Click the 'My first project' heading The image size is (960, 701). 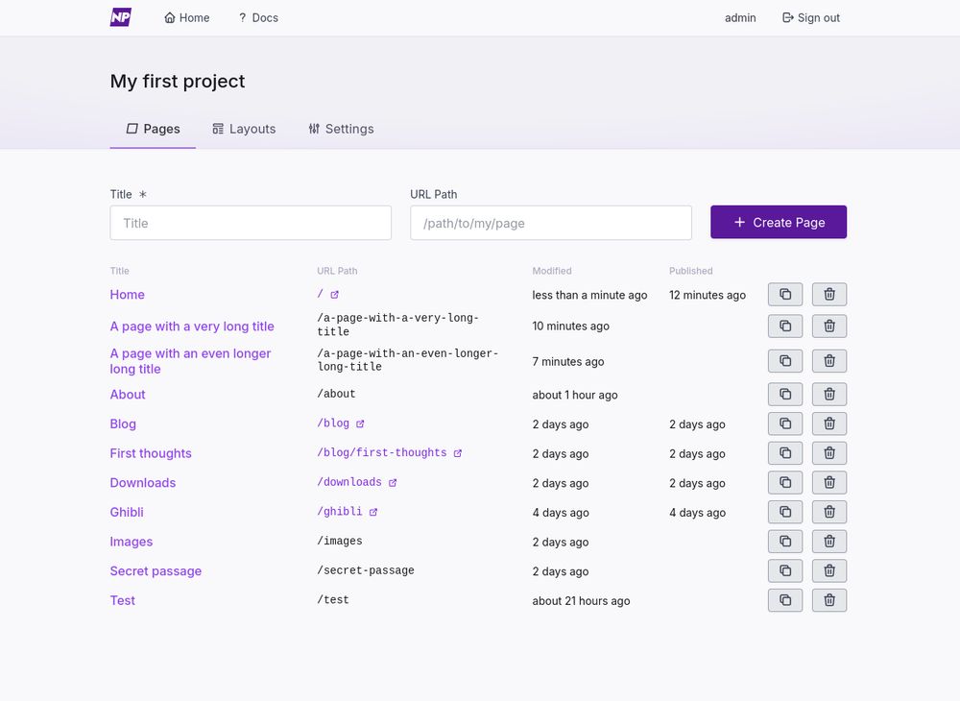click(178, 81)
